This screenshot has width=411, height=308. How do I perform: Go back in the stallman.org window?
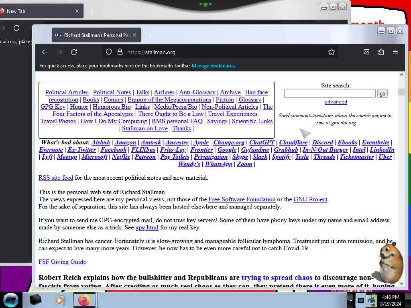click(45, 52)
